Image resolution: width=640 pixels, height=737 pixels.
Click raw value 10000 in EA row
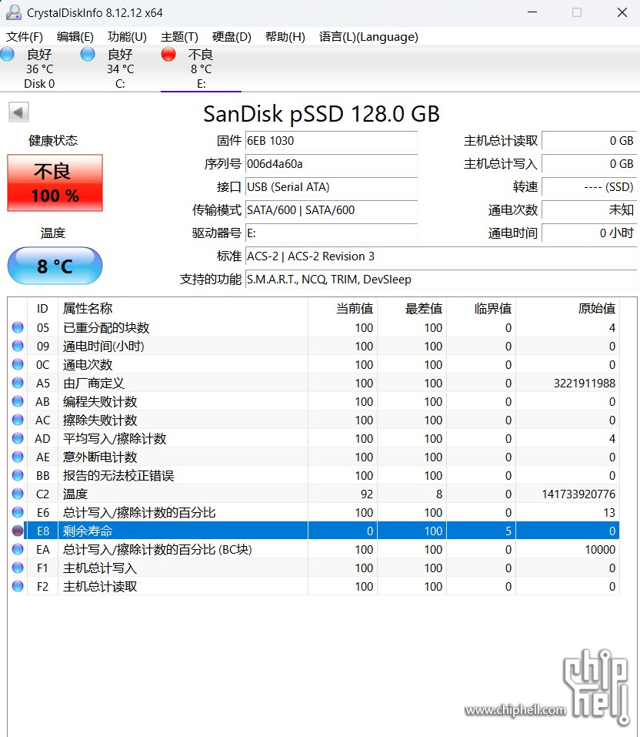click(600, 550)
